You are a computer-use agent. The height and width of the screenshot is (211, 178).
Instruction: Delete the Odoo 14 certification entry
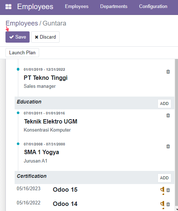(168, 204)
